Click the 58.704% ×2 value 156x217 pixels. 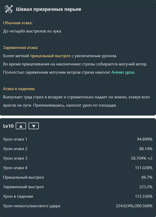click(142, 158)
